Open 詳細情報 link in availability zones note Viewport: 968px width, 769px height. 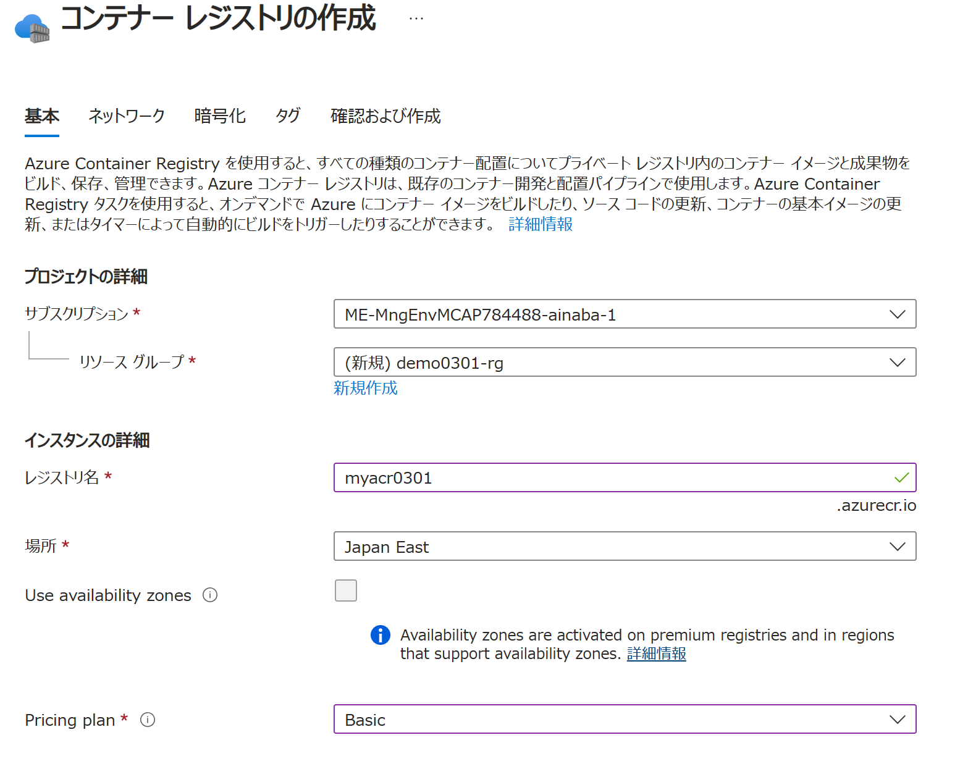(657, 653)
